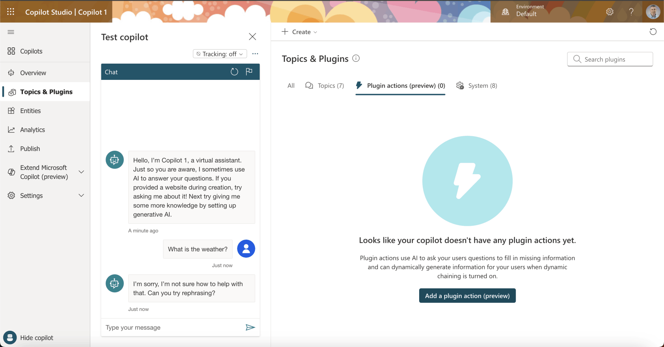
Task: Click the "I'm sorry" bot reply
Action: tap(192, 288)
